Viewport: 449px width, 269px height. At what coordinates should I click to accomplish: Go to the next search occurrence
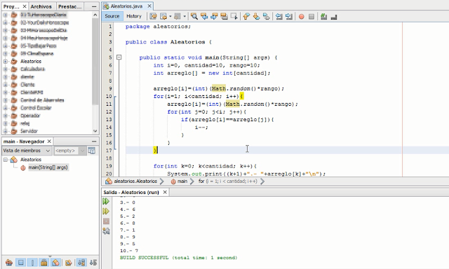pyautogui.click(x=214, y=17)
